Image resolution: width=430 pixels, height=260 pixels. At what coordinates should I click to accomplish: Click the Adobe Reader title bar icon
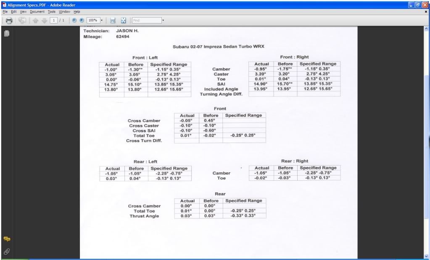coord(4,5)
